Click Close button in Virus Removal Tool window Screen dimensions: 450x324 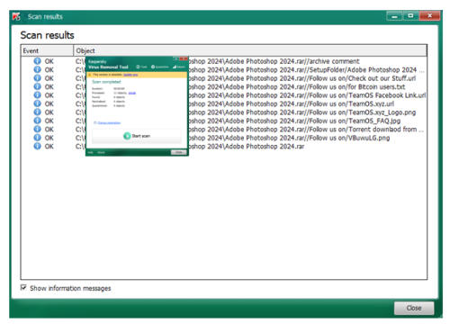point(179,152)
